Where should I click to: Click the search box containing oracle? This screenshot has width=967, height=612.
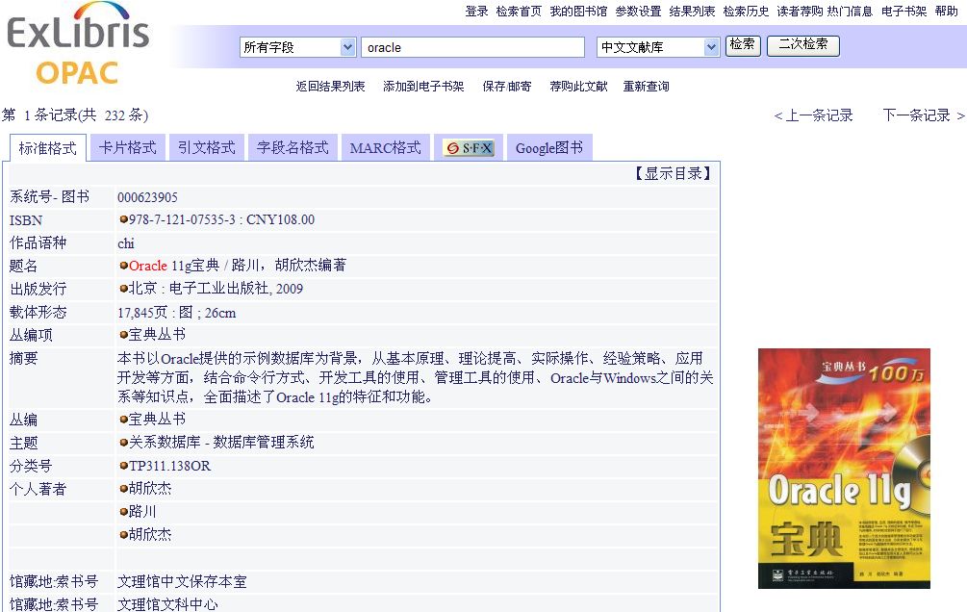click(472, 47)
